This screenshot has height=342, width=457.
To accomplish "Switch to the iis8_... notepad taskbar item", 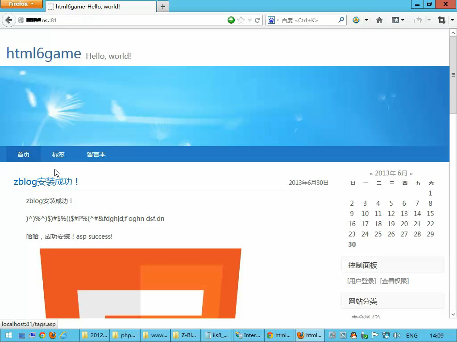I will click(x=216, y=335).
